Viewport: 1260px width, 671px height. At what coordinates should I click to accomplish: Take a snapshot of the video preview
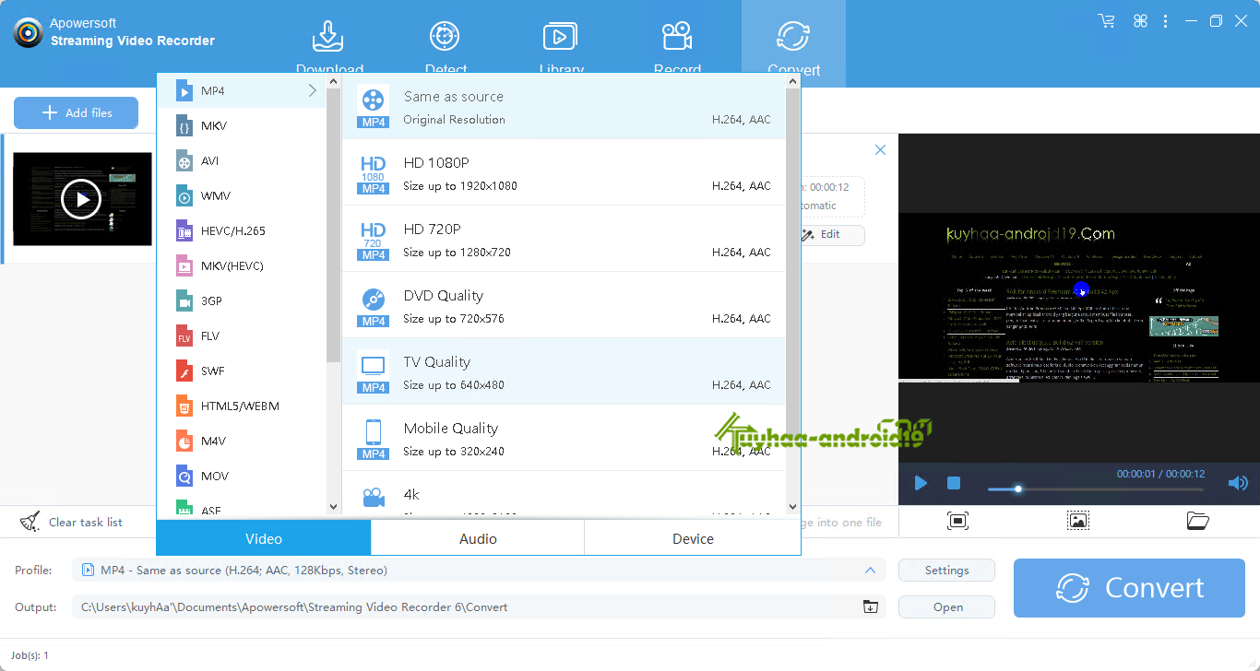[957, 521]
